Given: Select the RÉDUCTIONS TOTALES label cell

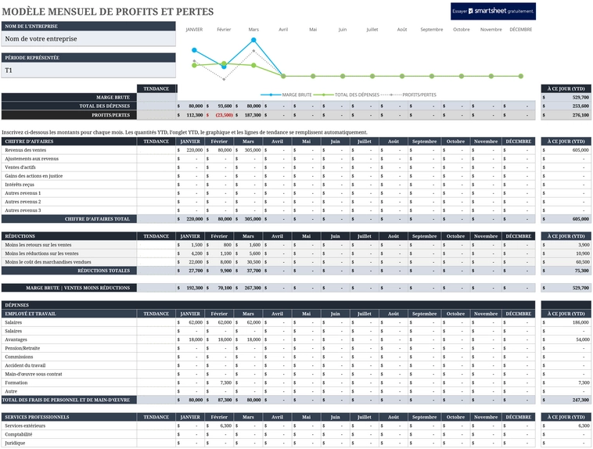Looking at the screenshot, I should (69, 271).
